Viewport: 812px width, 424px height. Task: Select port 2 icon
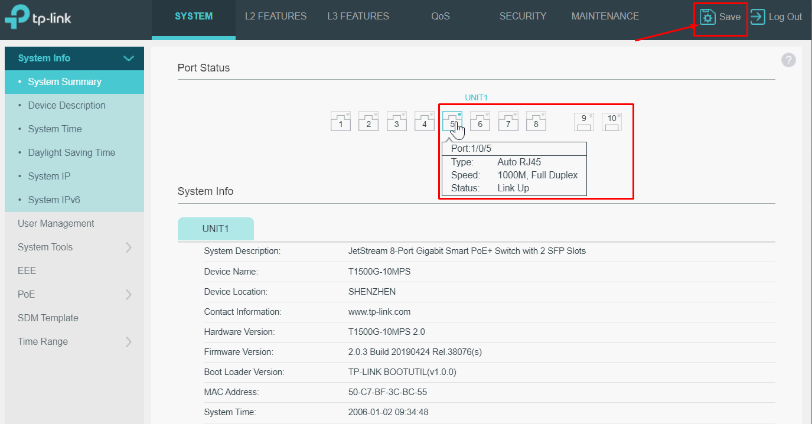click(x=369, y=121)
